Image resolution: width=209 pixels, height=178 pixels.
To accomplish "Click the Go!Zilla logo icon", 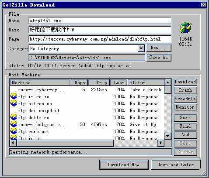I will click(x=185, y=27).
